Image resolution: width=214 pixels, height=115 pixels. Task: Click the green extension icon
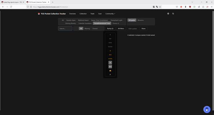[x=194, y=7]
